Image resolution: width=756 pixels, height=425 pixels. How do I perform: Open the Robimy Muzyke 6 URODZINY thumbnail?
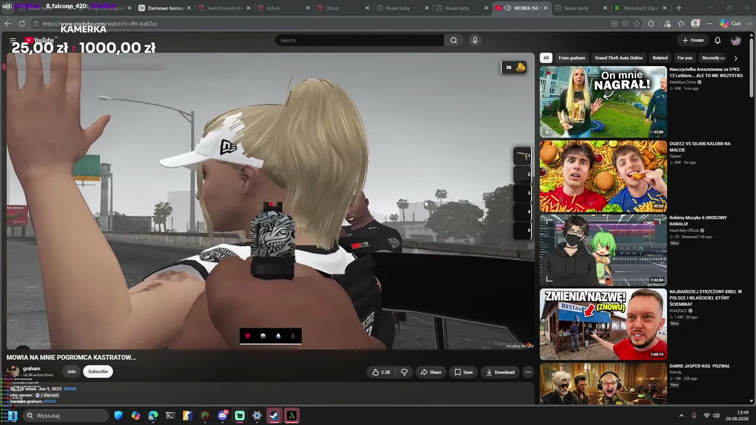[x=603, y=250]
